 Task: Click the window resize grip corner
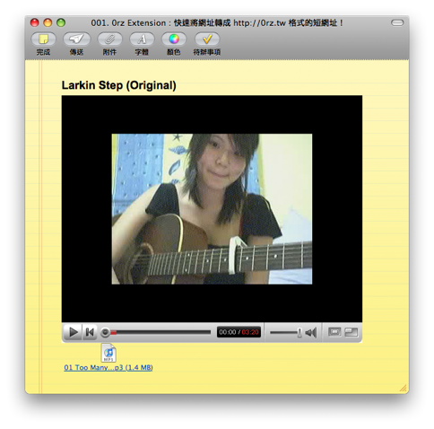(404, 388)
